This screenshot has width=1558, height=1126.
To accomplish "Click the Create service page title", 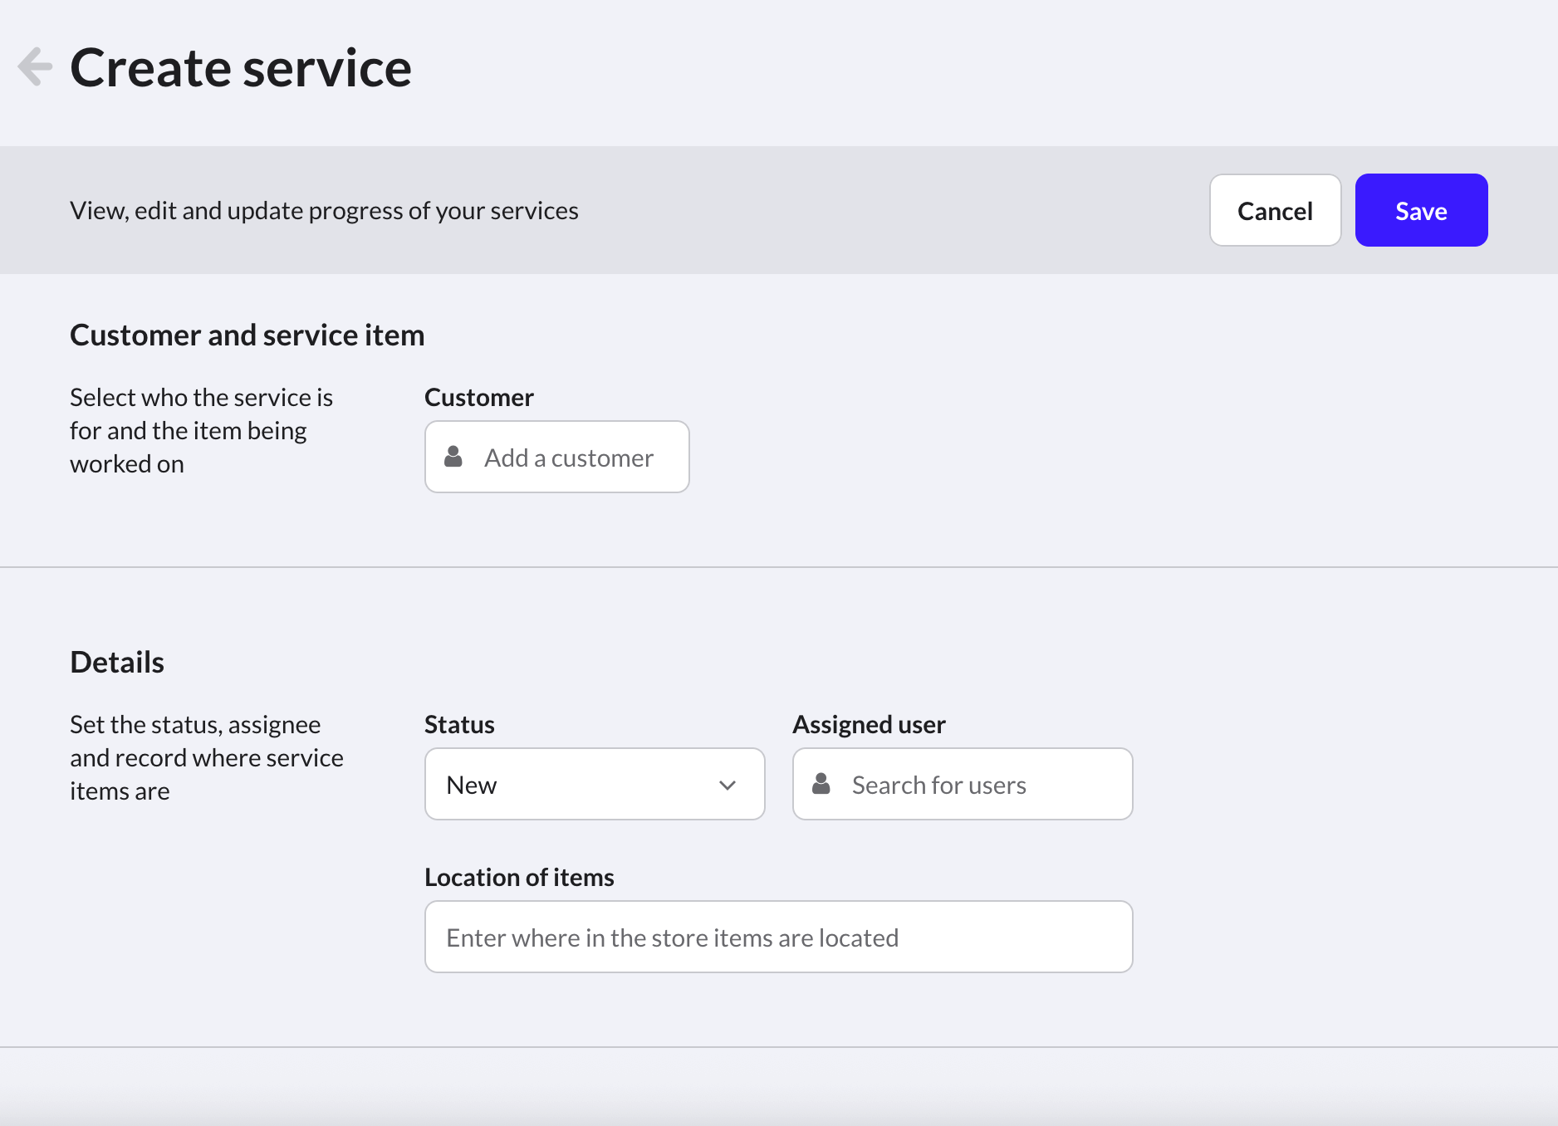I will pyautogui.click(x=241, y=68).
